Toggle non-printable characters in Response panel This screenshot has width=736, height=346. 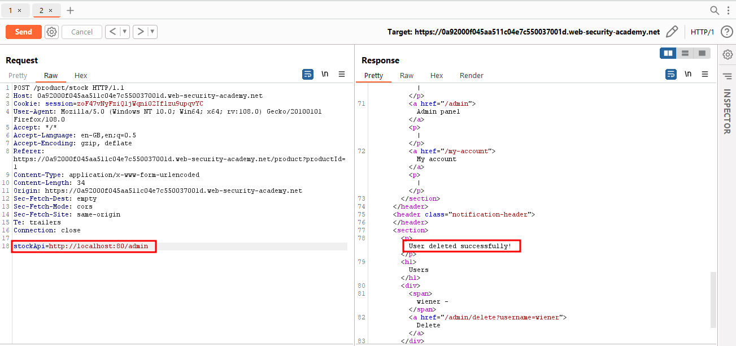pos(688,74)
